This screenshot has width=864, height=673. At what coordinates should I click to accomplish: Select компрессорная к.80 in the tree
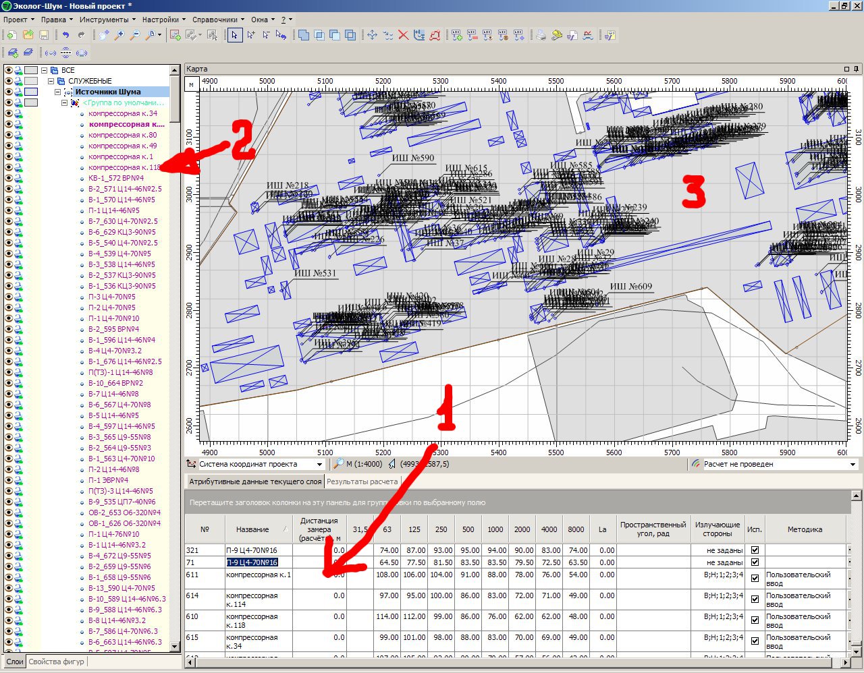122,135
